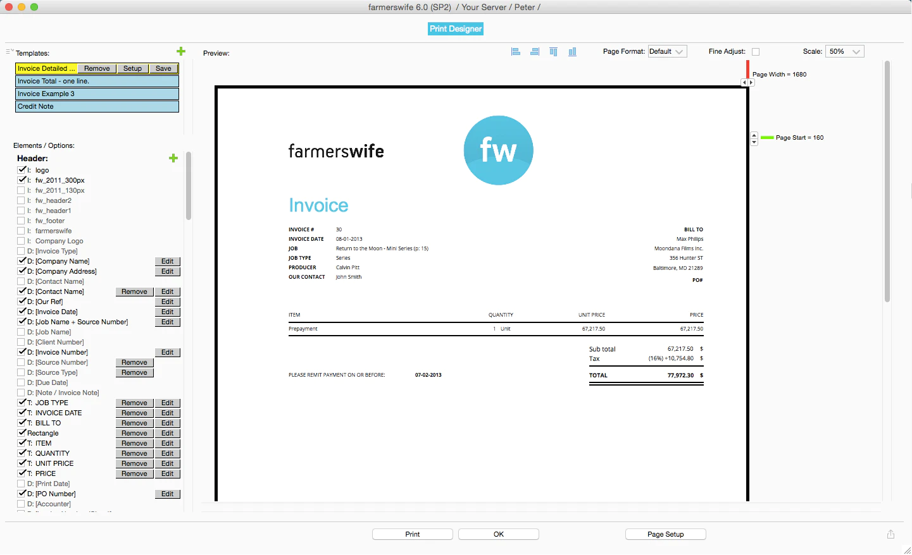Confirm with the OK button
The height and width of the screenshot is (555, 912).
point(499,534)
